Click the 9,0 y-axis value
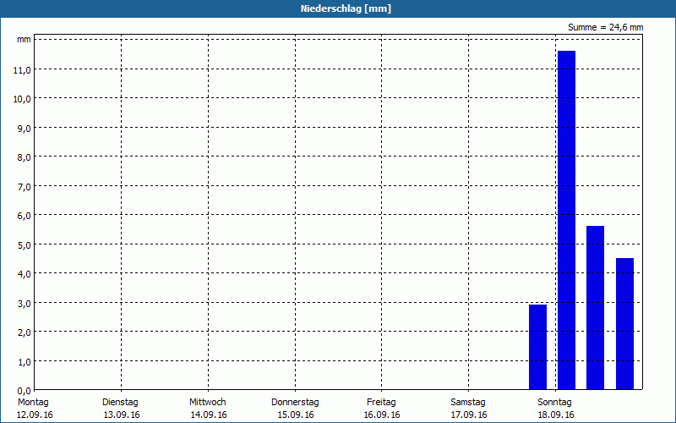Screen dimensions: 676x423 [25, 129]
